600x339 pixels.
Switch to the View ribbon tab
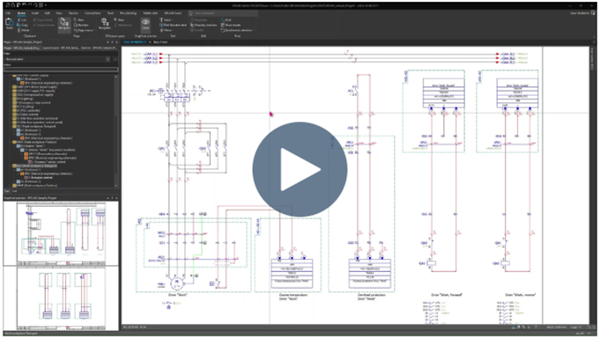(59, 13)
